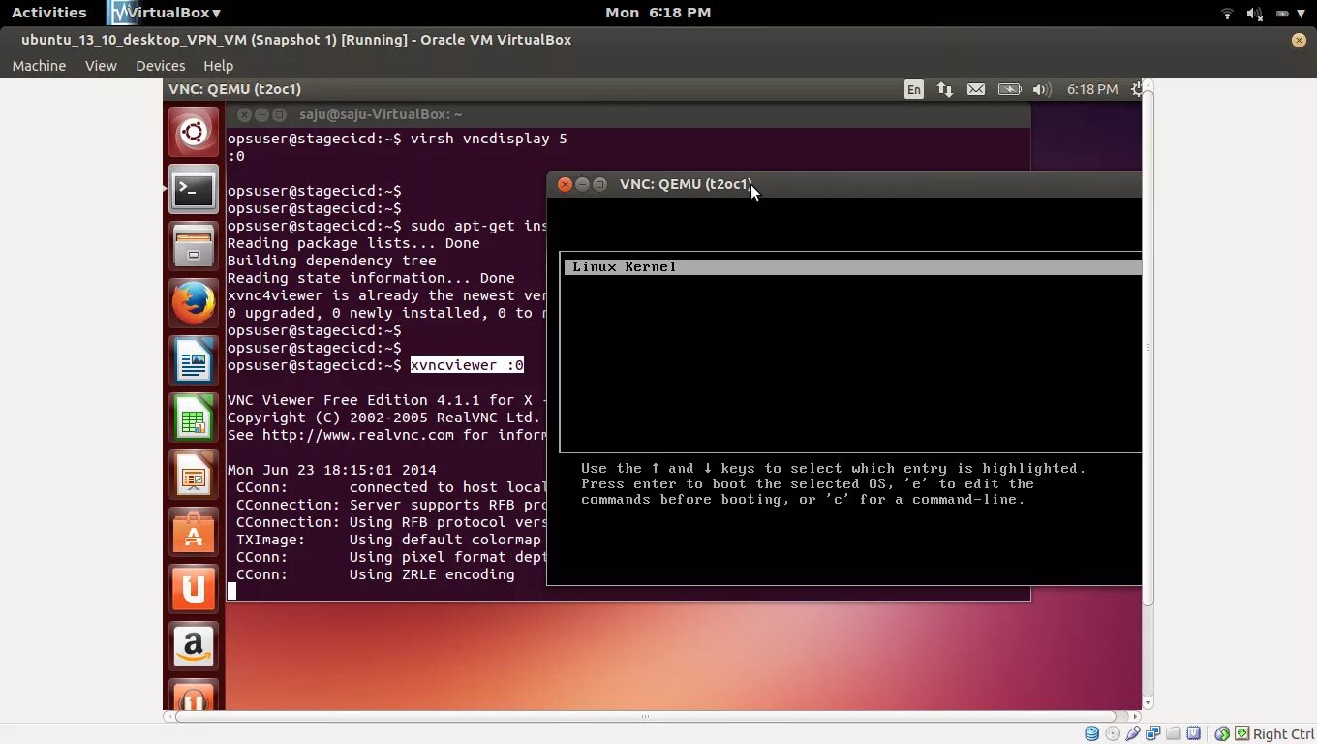Click VirtualBox USB devices status icon
Image resolution: width=1317 pixels, height=744 pixels.
point(1132,733)
